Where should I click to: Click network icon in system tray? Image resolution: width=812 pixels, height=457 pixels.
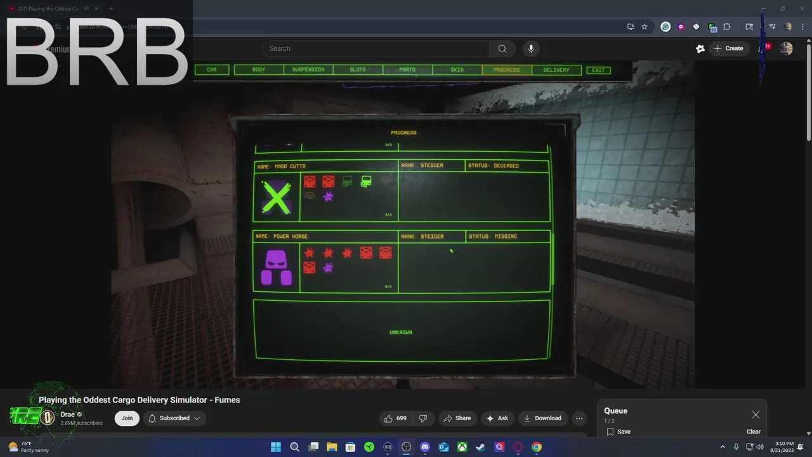749,447
